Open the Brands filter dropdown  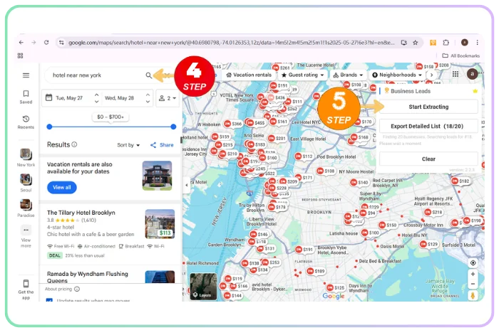[348, 75]
